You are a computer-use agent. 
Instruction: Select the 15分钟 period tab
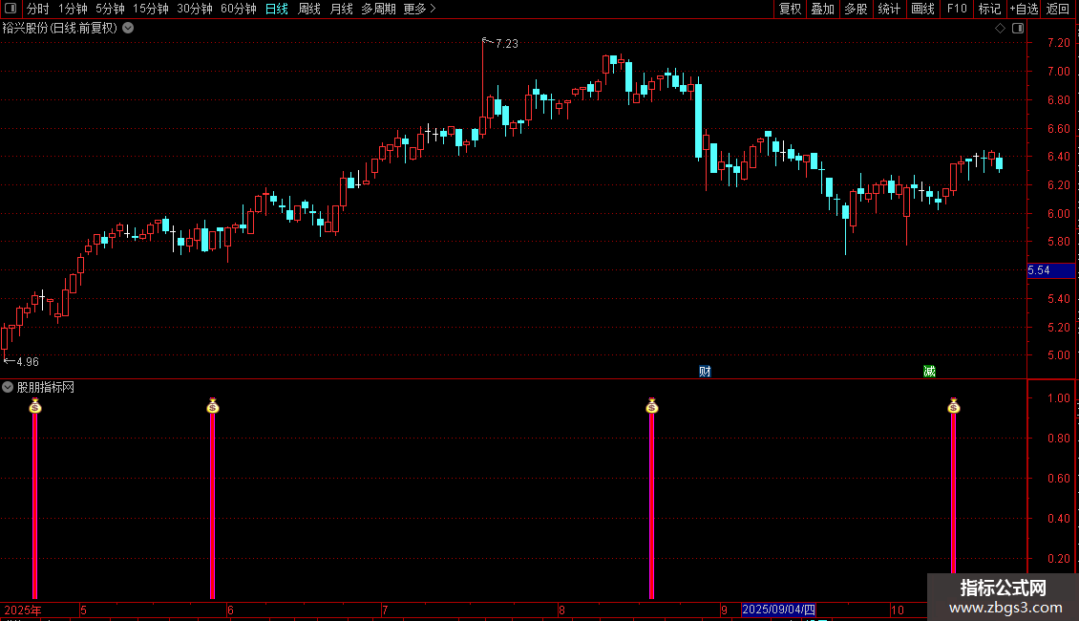151,9
